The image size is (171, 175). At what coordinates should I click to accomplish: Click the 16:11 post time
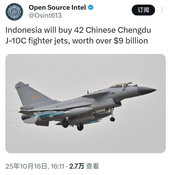(x=58, y=166)
